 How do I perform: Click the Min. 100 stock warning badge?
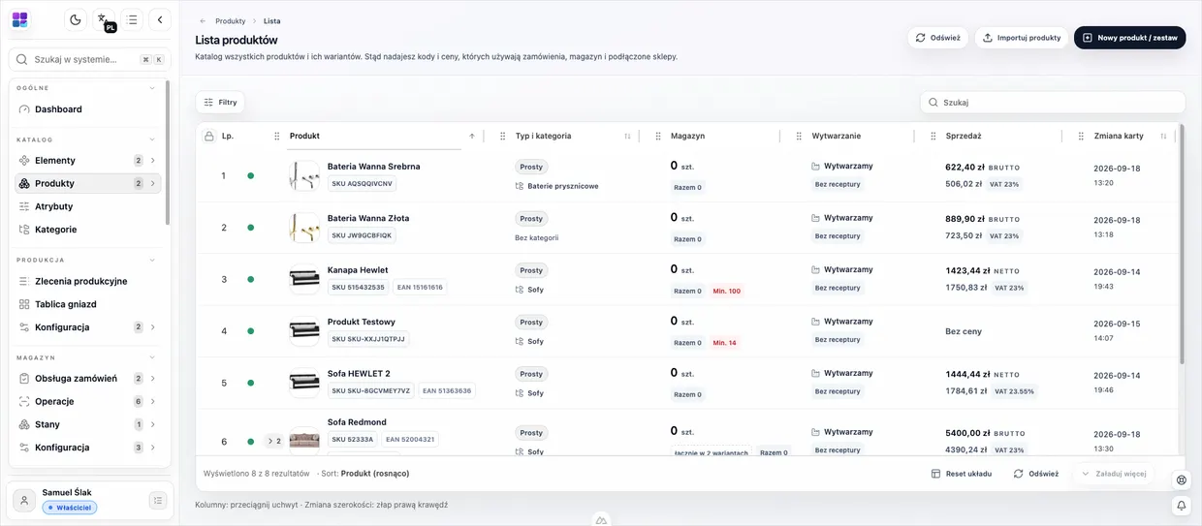(726, 291)
